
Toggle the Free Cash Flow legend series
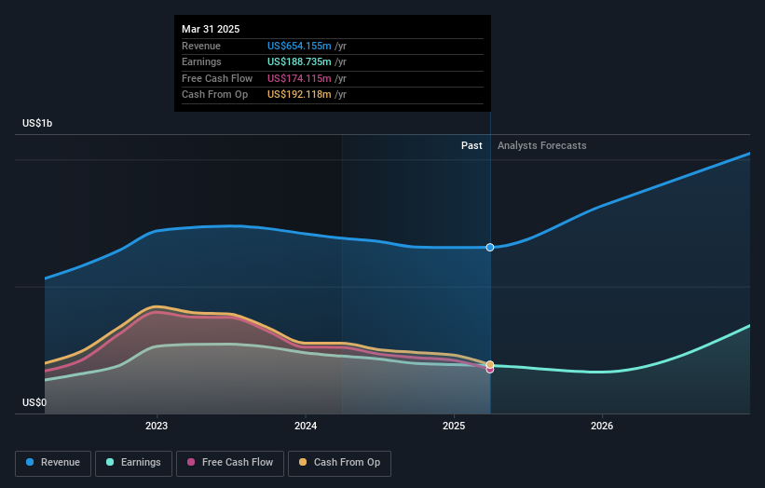click(230, 463)
